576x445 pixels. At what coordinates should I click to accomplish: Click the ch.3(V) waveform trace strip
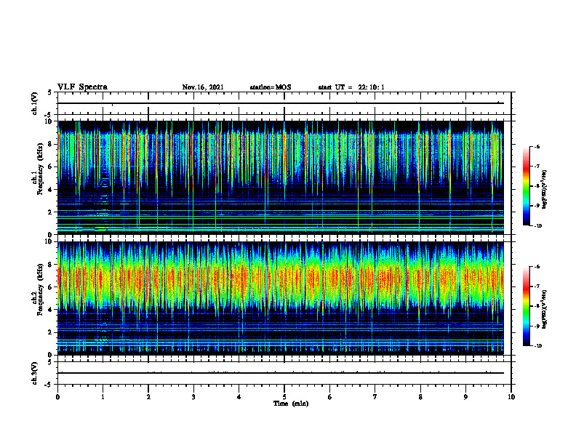[281, 373]
